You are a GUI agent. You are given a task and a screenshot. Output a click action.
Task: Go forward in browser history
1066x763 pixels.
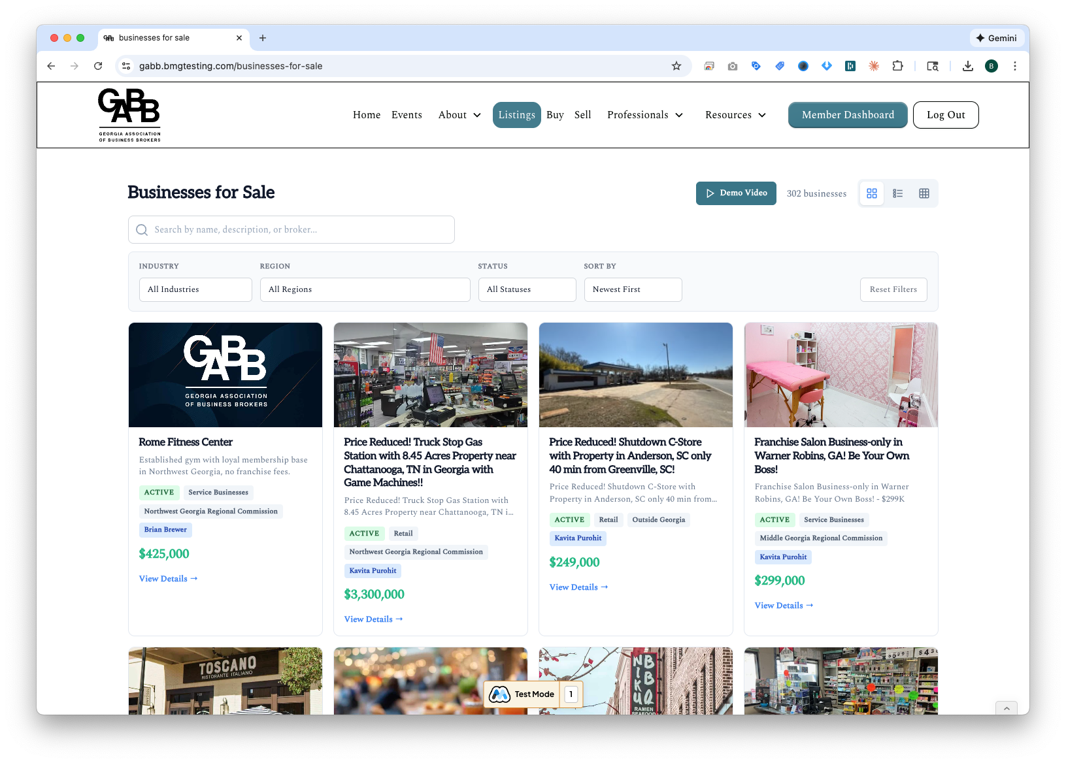coord(75,66)
